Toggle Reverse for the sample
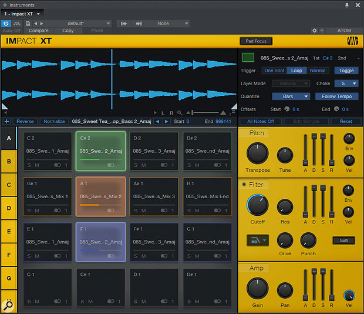The image size is (364, 314). [25, 121]
